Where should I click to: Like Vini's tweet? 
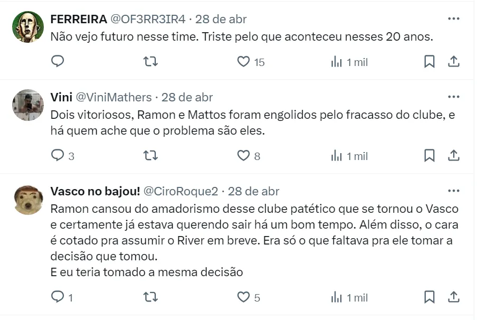coord(244,156)
